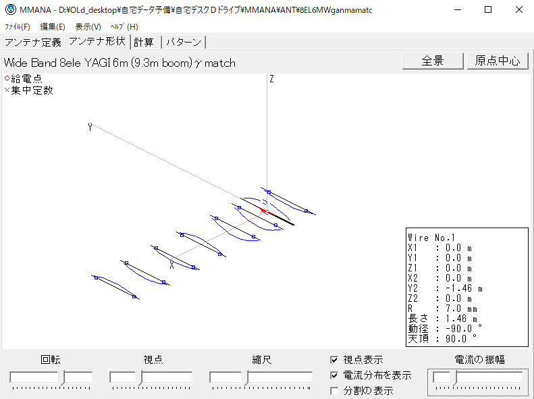The height and width of the screenshot is (399, 534).
Task: Click the Y axis label in the view
Action: (x=90, y=128)
